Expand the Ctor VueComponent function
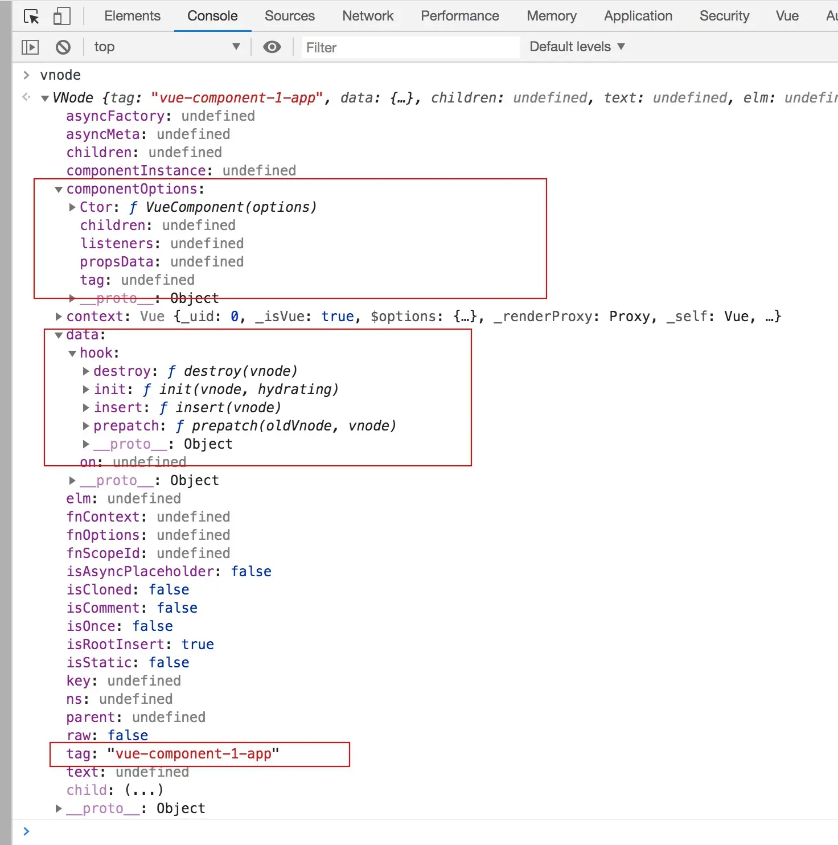The height and width of the screenshot is (845, 838). (x=72, y=207)
